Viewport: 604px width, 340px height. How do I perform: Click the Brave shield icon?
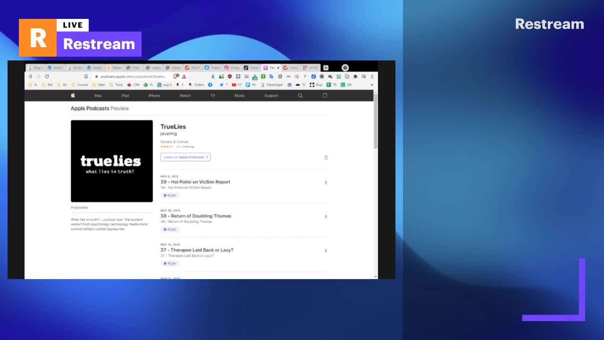click(176, 76)
